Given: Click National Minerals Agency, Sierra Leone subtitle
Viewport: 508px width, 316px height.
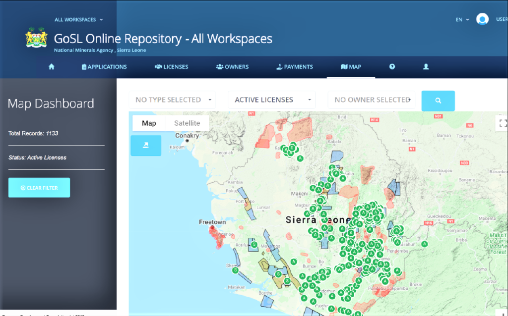Looking at the screenshot, I should 100,50.
